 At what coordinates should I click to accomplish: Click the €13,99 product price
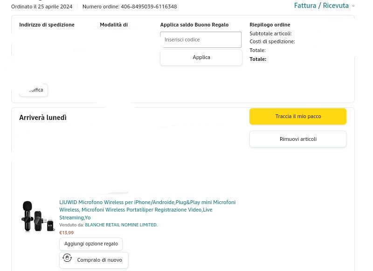click(66, 232)
